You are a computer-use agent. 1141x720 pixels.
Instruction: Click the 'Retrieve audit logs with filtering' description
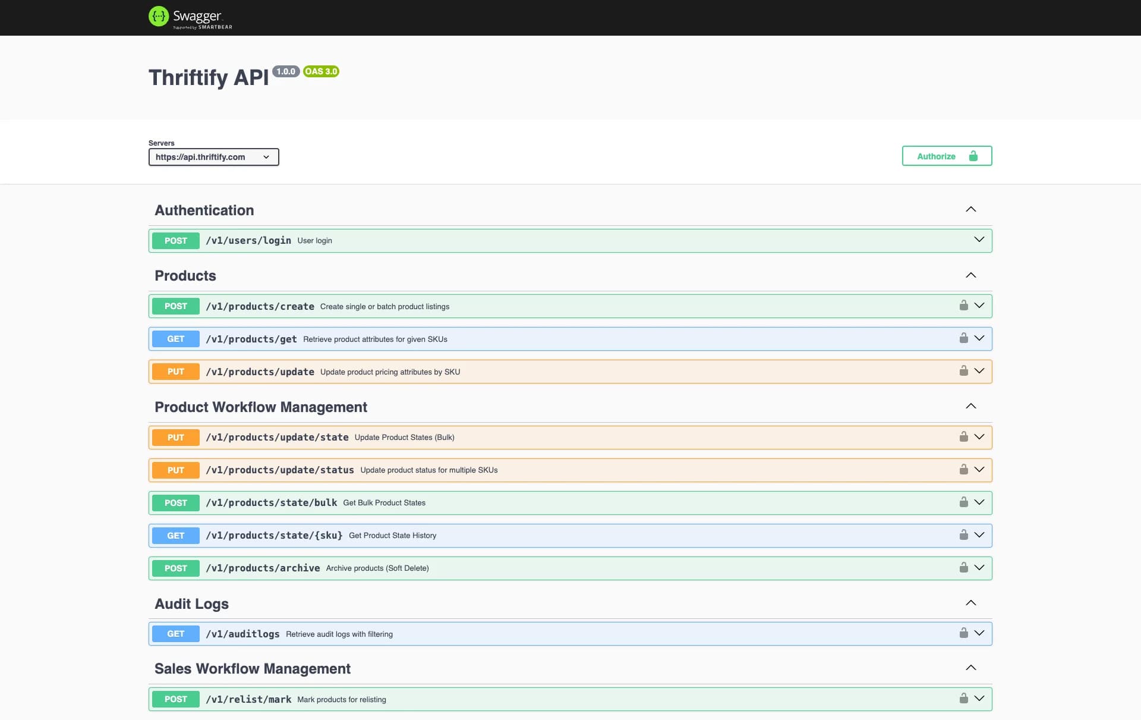click(x=339, y=634)
